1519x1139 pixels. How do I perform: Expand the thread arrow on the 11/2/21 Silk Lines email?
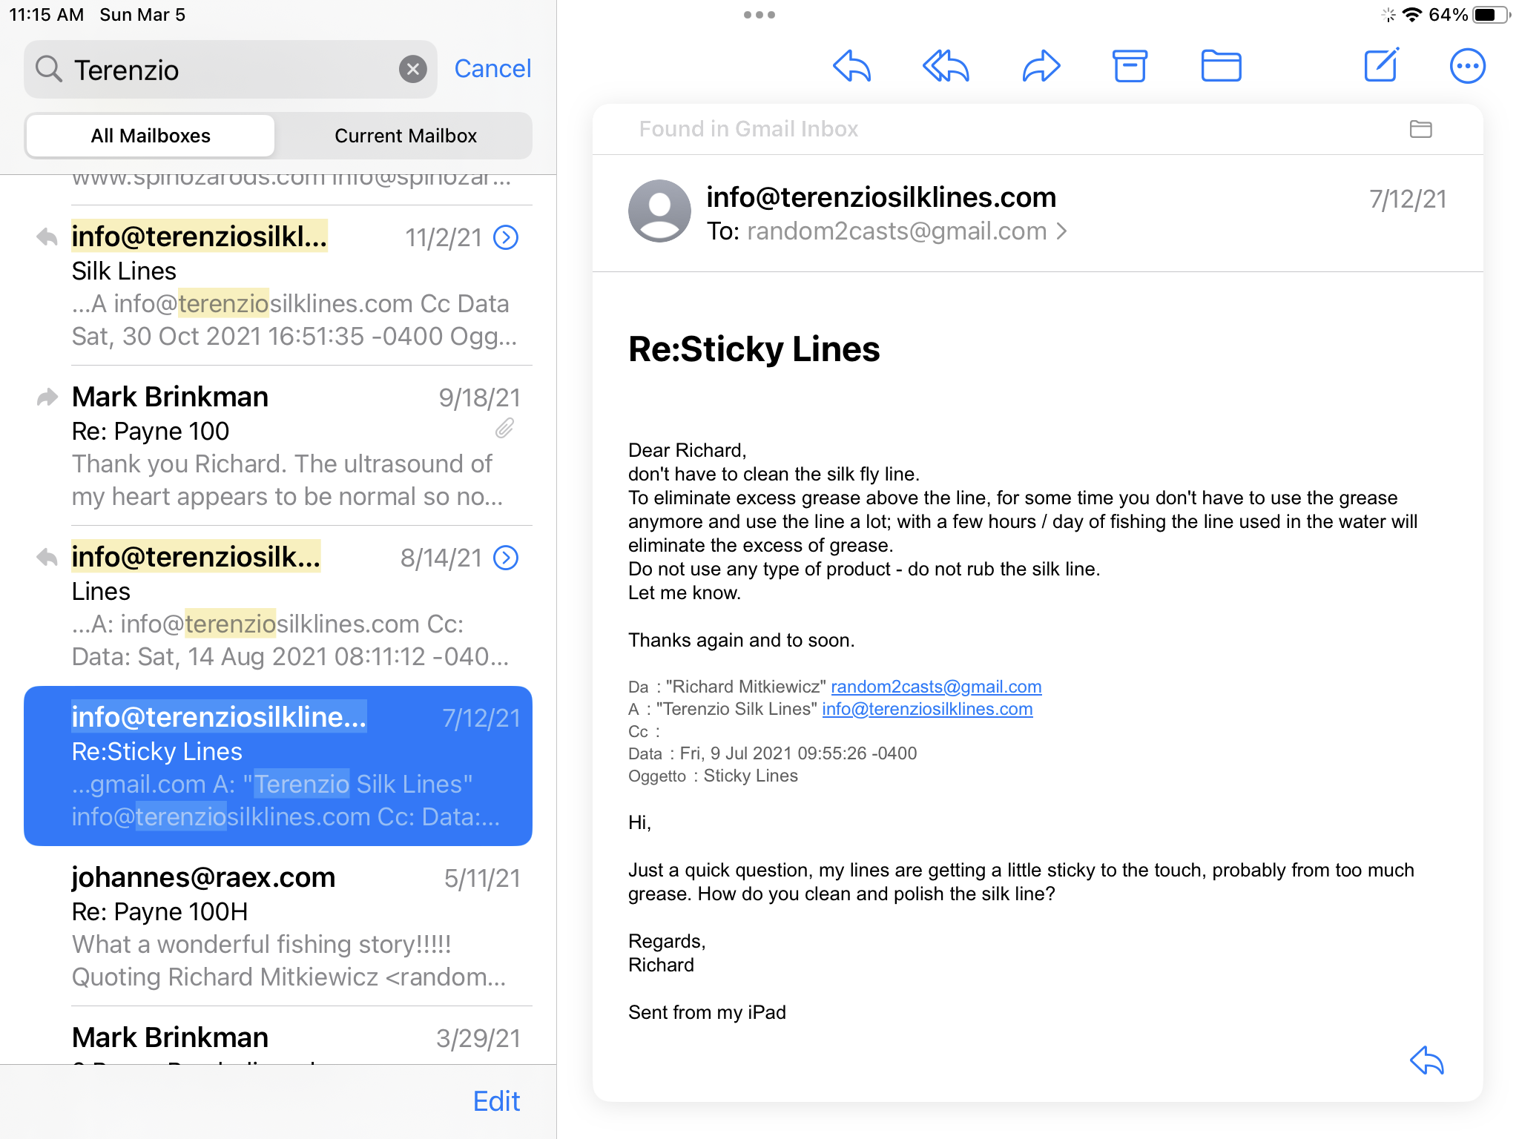pyautogui.click(x=506, y=237)
